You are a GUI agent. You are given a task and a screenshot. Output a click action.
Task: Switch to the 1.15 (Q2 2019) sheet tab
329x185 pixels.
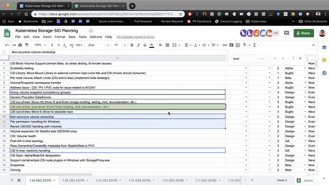coord(74,180)
